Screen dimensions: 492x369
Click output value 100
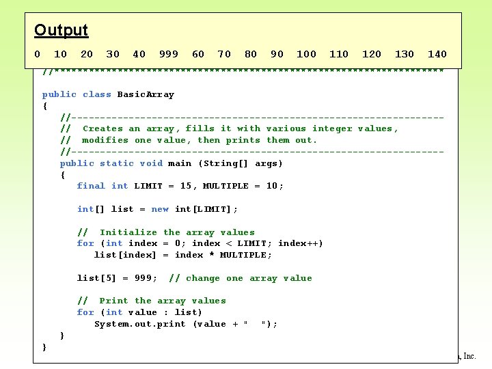pos(306,54)
